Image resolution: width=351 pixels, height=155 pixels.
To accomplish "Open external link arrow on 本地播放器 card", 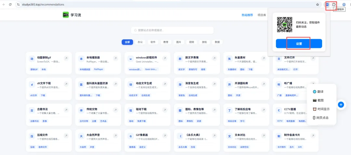I will pos(115,58).
